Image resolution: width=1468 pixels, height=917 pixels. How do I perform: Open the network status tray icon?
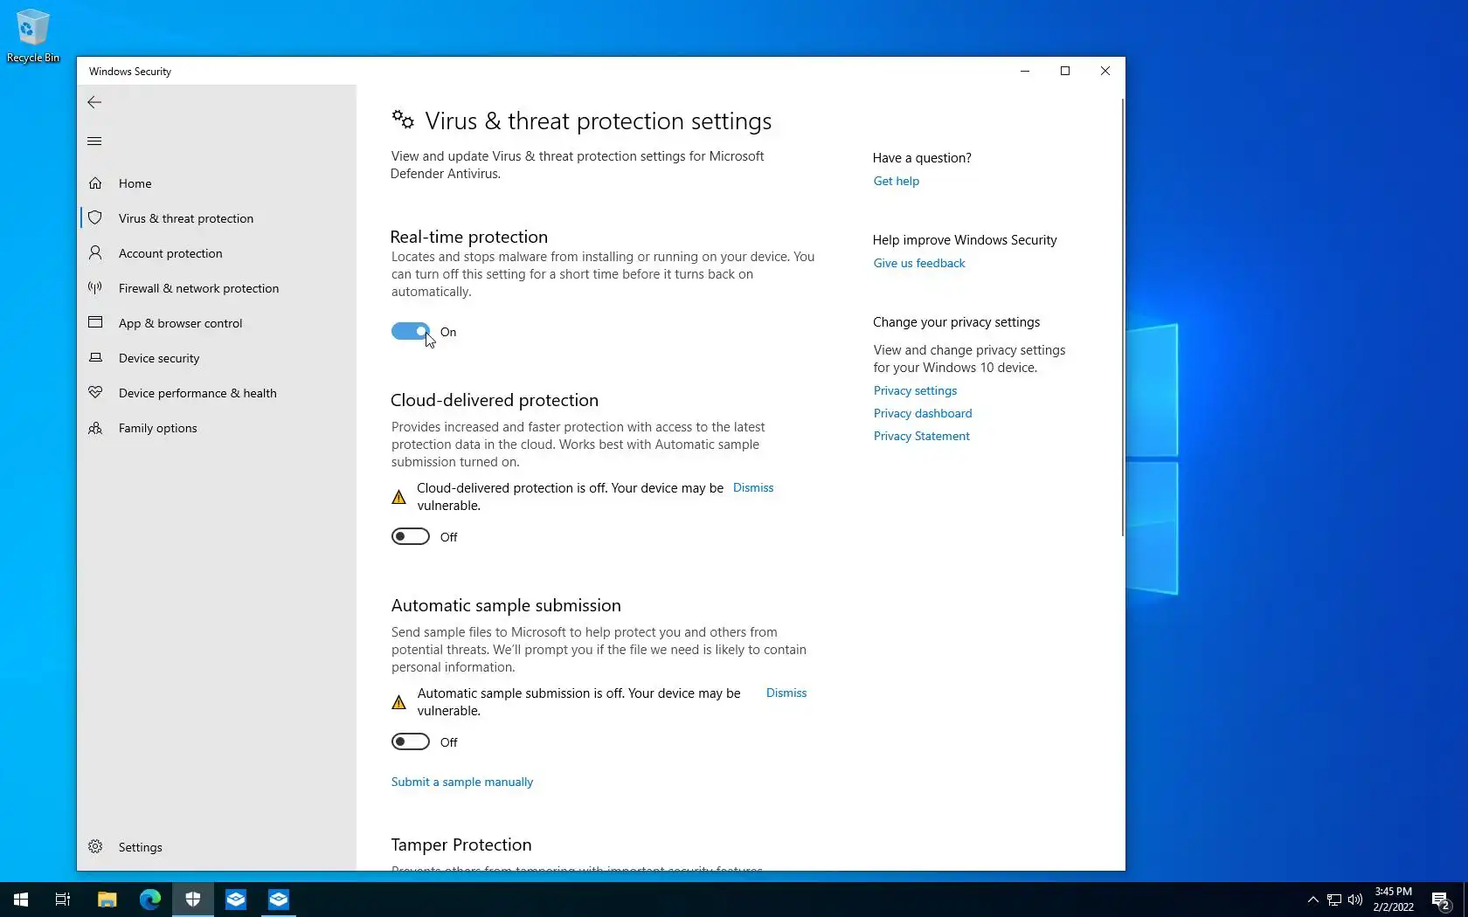1334,900
